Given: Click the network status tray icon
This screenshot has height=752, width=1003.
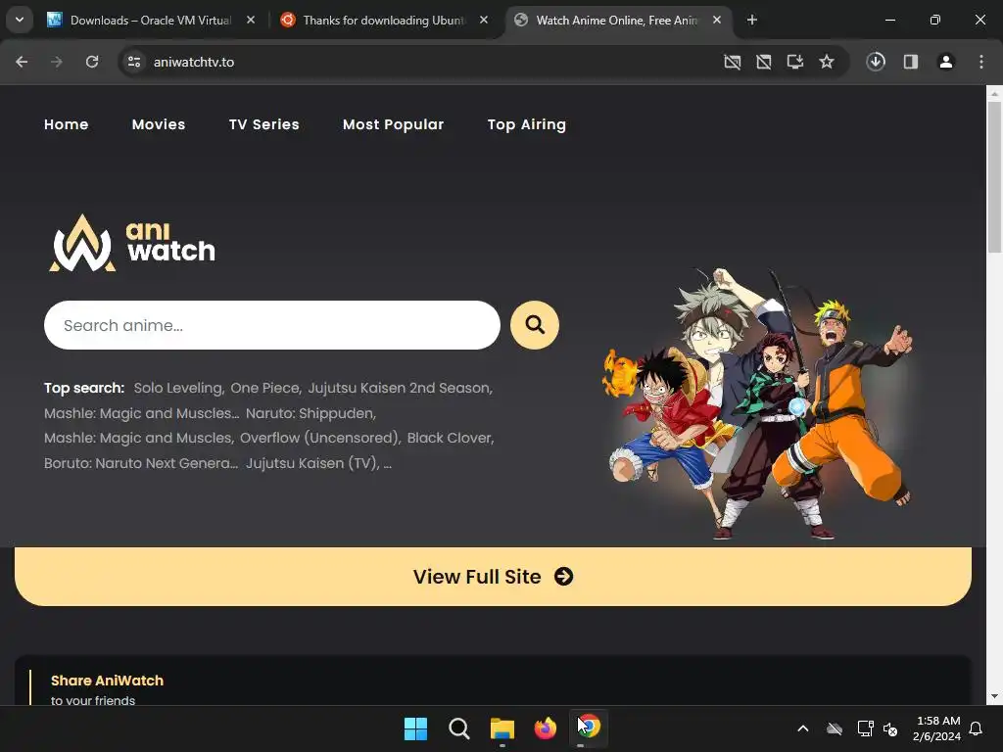Looking at the screenshot, I should click(865, 728).
